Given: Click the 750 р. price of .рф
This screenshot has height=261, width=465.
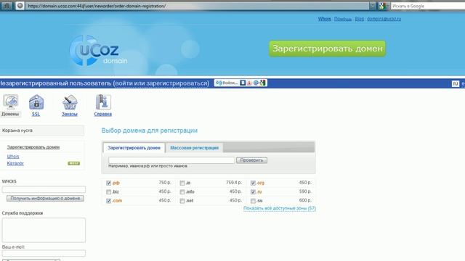Looking at the screenshot, I should (x=165, y=183).
